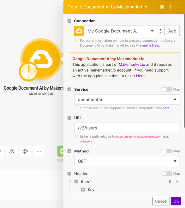Image resolution: width=185 pixels, height=208 pixels.
Task: Expand the dialog to full screen
Action: (162, 7)
